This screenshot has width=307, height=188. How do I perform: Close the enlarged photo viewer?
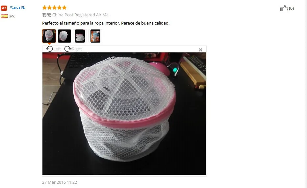pos(200,50)
